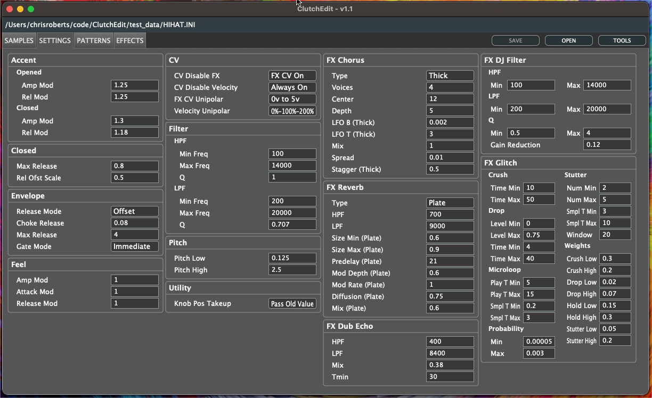The height and width of the screenshot is (398, 652).
Task: Open the CV Disable FX dropdown
Action: [x=292, y=76]
